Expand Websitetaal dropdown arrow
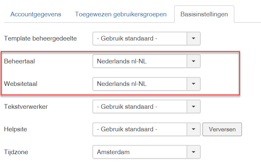The width and height of the screenshot is (261, 162). (193, 84)
